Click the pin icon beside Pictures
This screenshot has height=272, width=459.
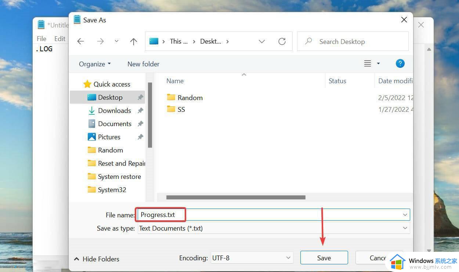coord(140,137)
